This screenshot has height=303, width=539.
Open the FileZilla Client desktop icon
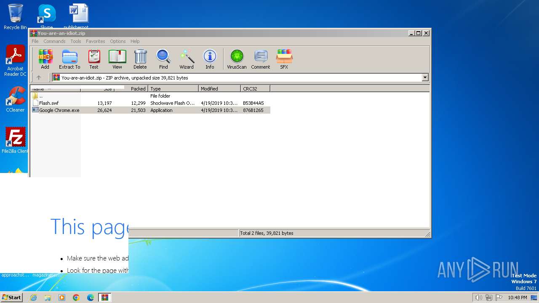[15, 140]
